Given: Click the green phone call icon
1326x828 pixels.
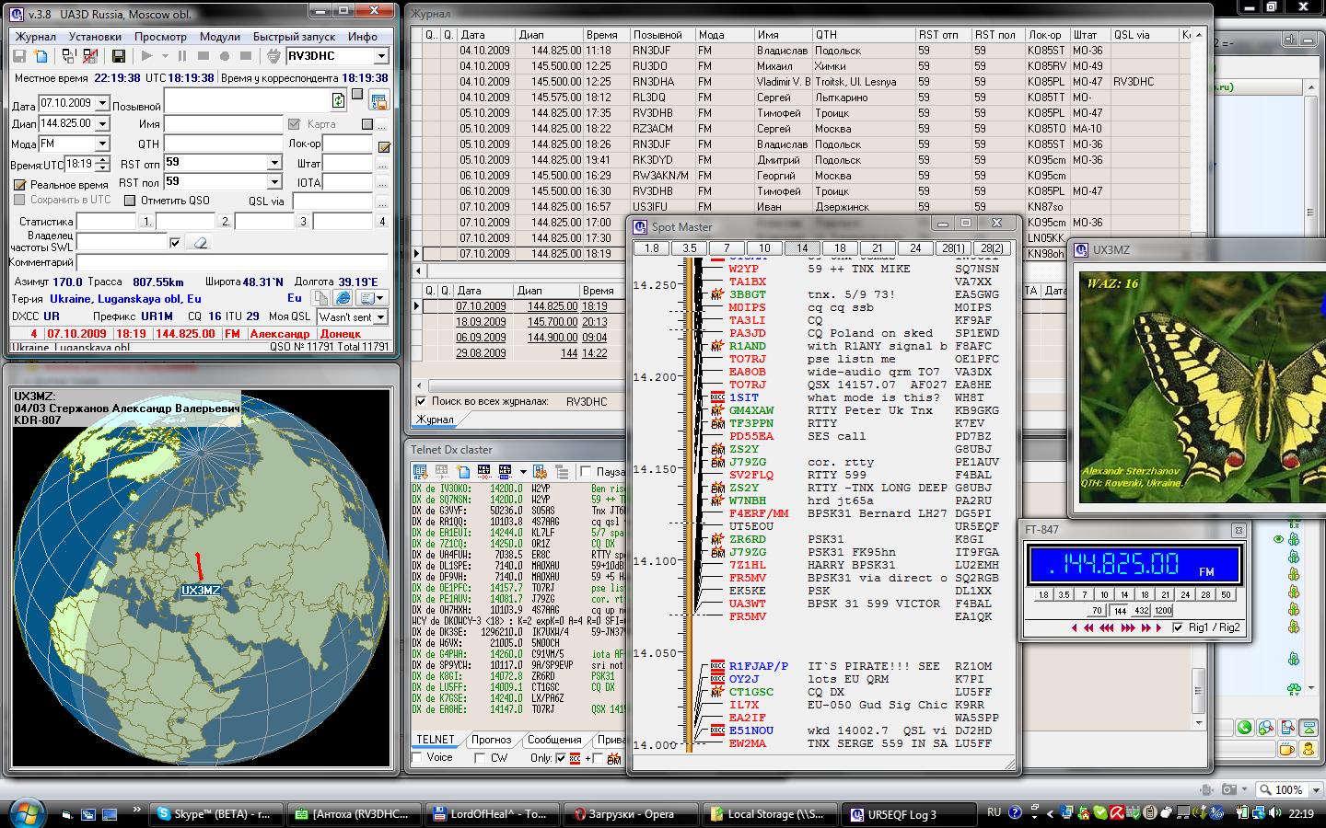Looking at the screenshot, I should pos(1244,727).
